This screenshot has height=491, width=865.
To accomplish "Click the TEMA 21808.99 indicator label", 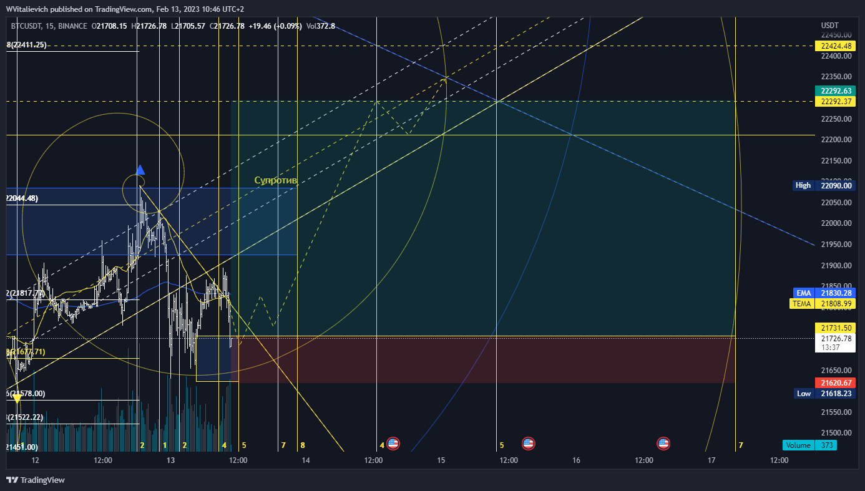I will pyautogui.click(x=824, y=304).
